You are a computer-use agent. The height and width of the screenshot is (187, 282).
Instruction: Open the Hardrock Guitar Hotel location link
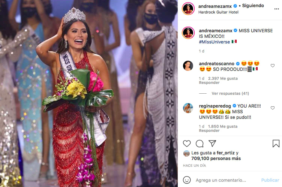tap(218, 12)
